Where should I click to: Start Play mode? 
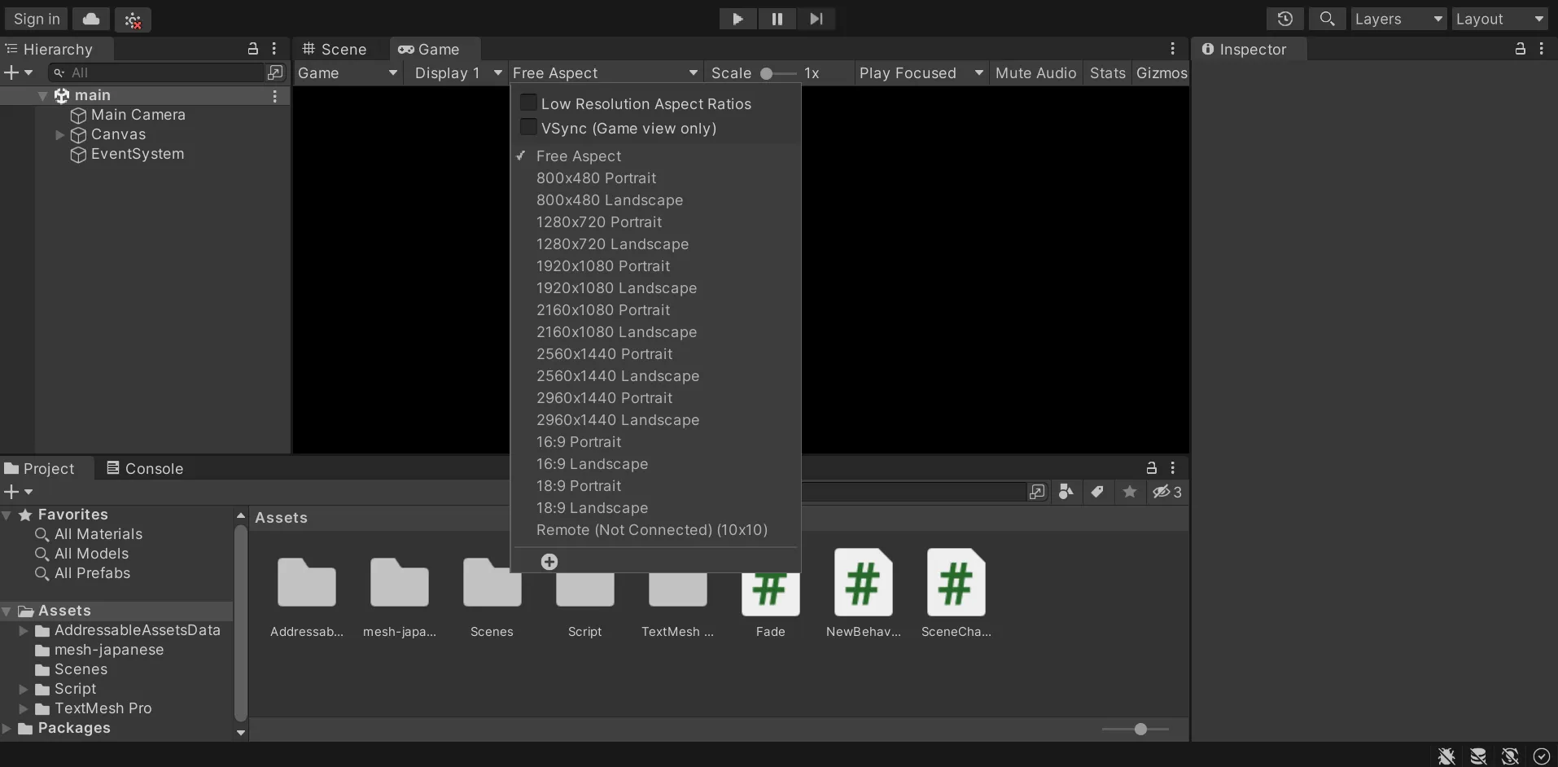coord(737,19)
